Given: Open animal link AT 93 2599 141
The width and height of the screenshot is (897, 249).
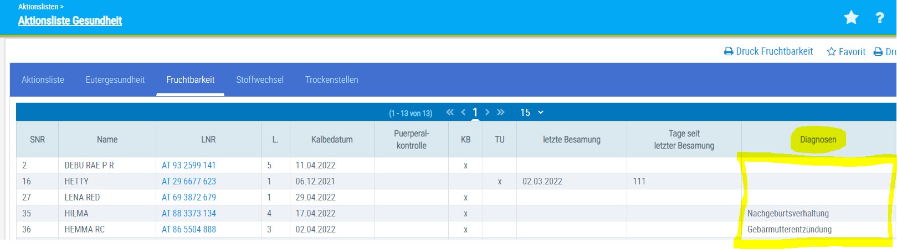Looking at the screenshot, I should [189, 165].
